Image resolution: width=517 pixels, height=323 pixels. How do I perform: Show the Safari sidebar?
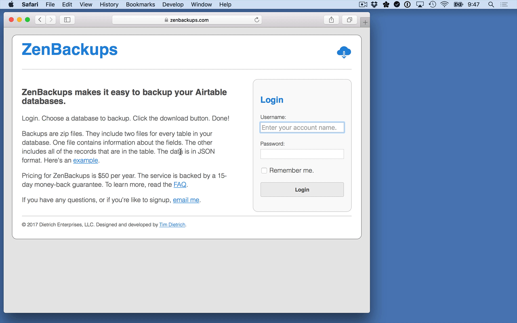click(x=67, y=20)
